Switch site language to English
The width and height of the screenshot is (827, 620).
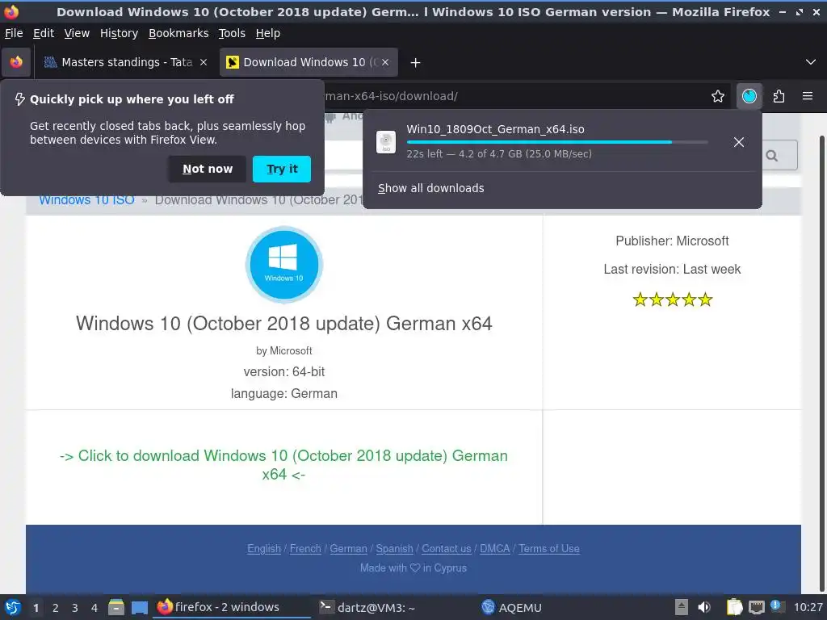pos(264,549)
